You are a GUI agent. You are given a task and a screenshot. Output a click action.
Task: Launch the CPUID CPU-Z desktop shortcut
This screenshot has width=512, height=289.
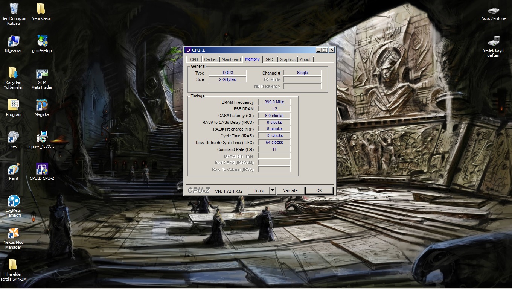point(42,169)
